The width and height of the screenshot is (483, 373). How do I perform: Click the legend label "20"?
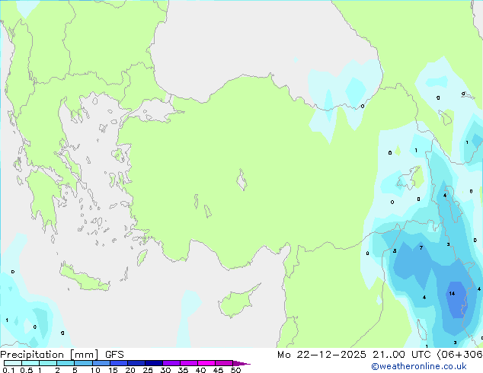point(130,370)
